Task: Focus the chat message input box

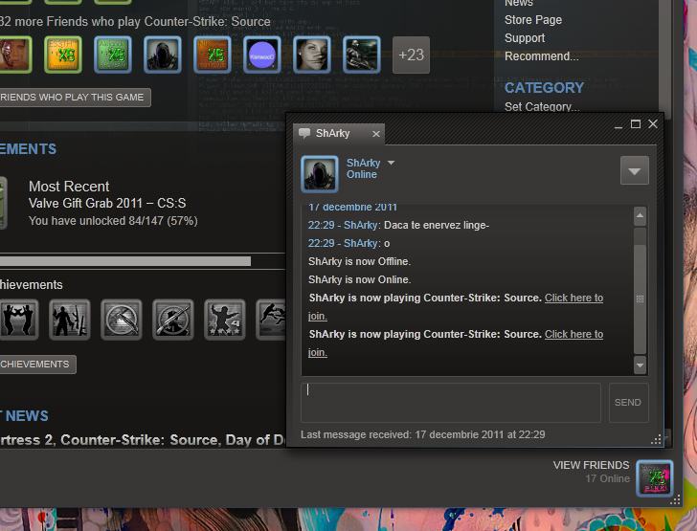Action: click(451, 403)
